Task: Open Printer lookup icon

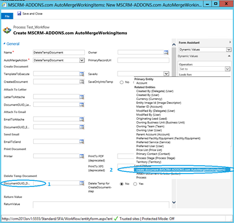Action: click(82, 156)
